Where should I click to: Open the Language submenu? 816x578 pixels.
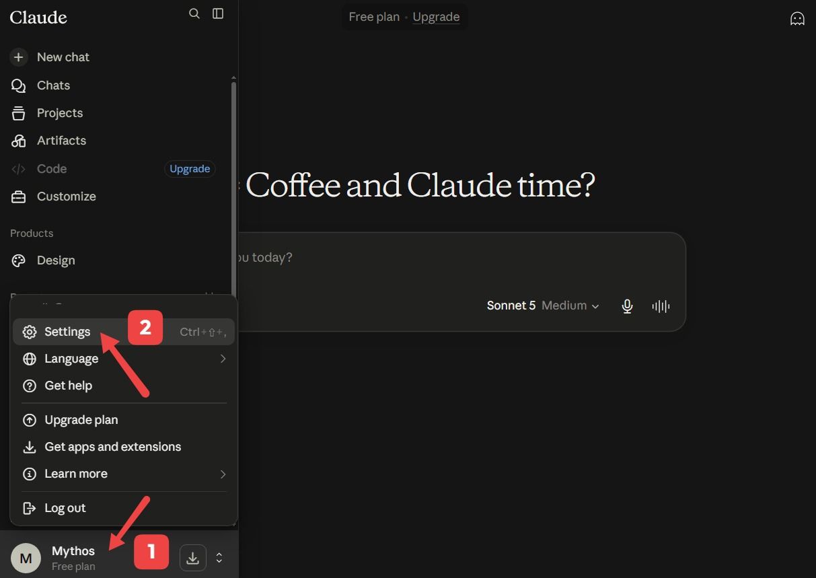124,359
